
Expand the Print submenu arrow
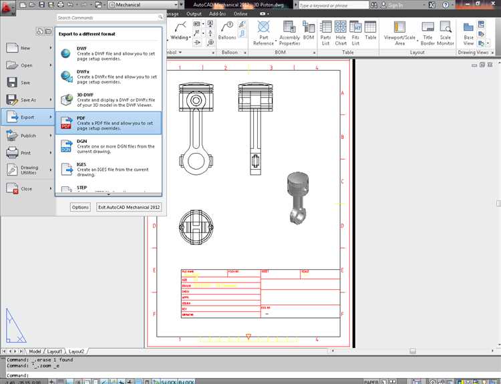coord(51,153)
